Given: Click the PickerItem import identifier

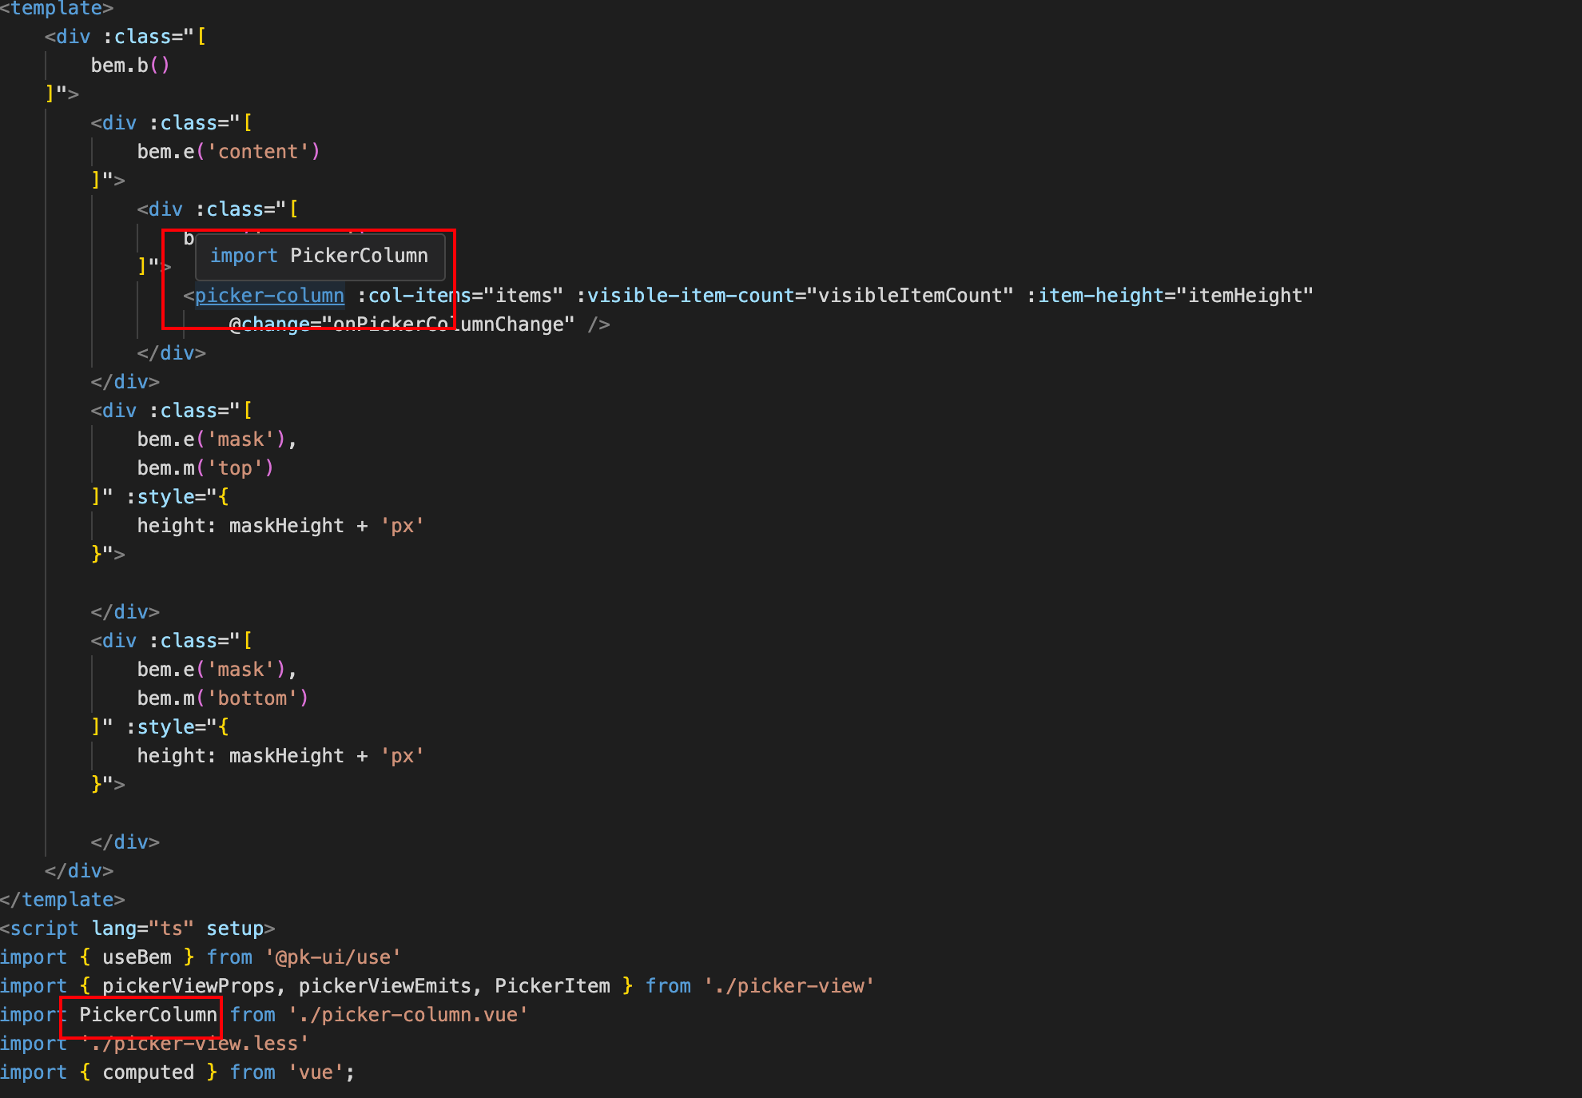Looking at the screenshot, I should 552,986.
